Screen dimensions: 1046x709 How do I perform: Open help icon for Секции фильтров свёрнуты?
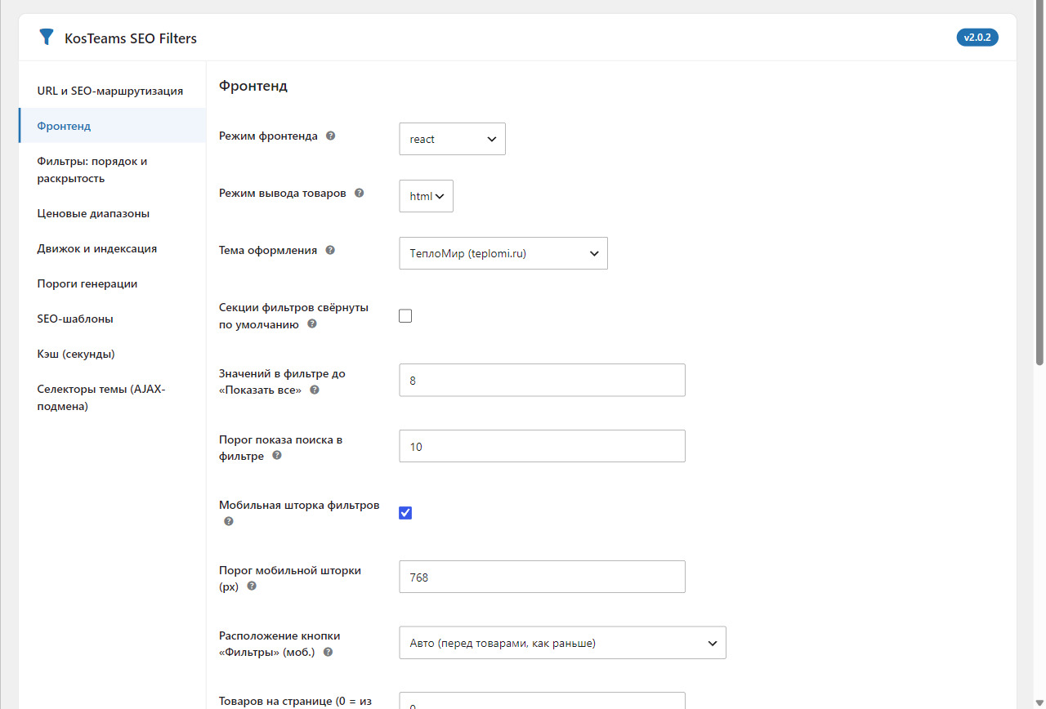(312, 324)
